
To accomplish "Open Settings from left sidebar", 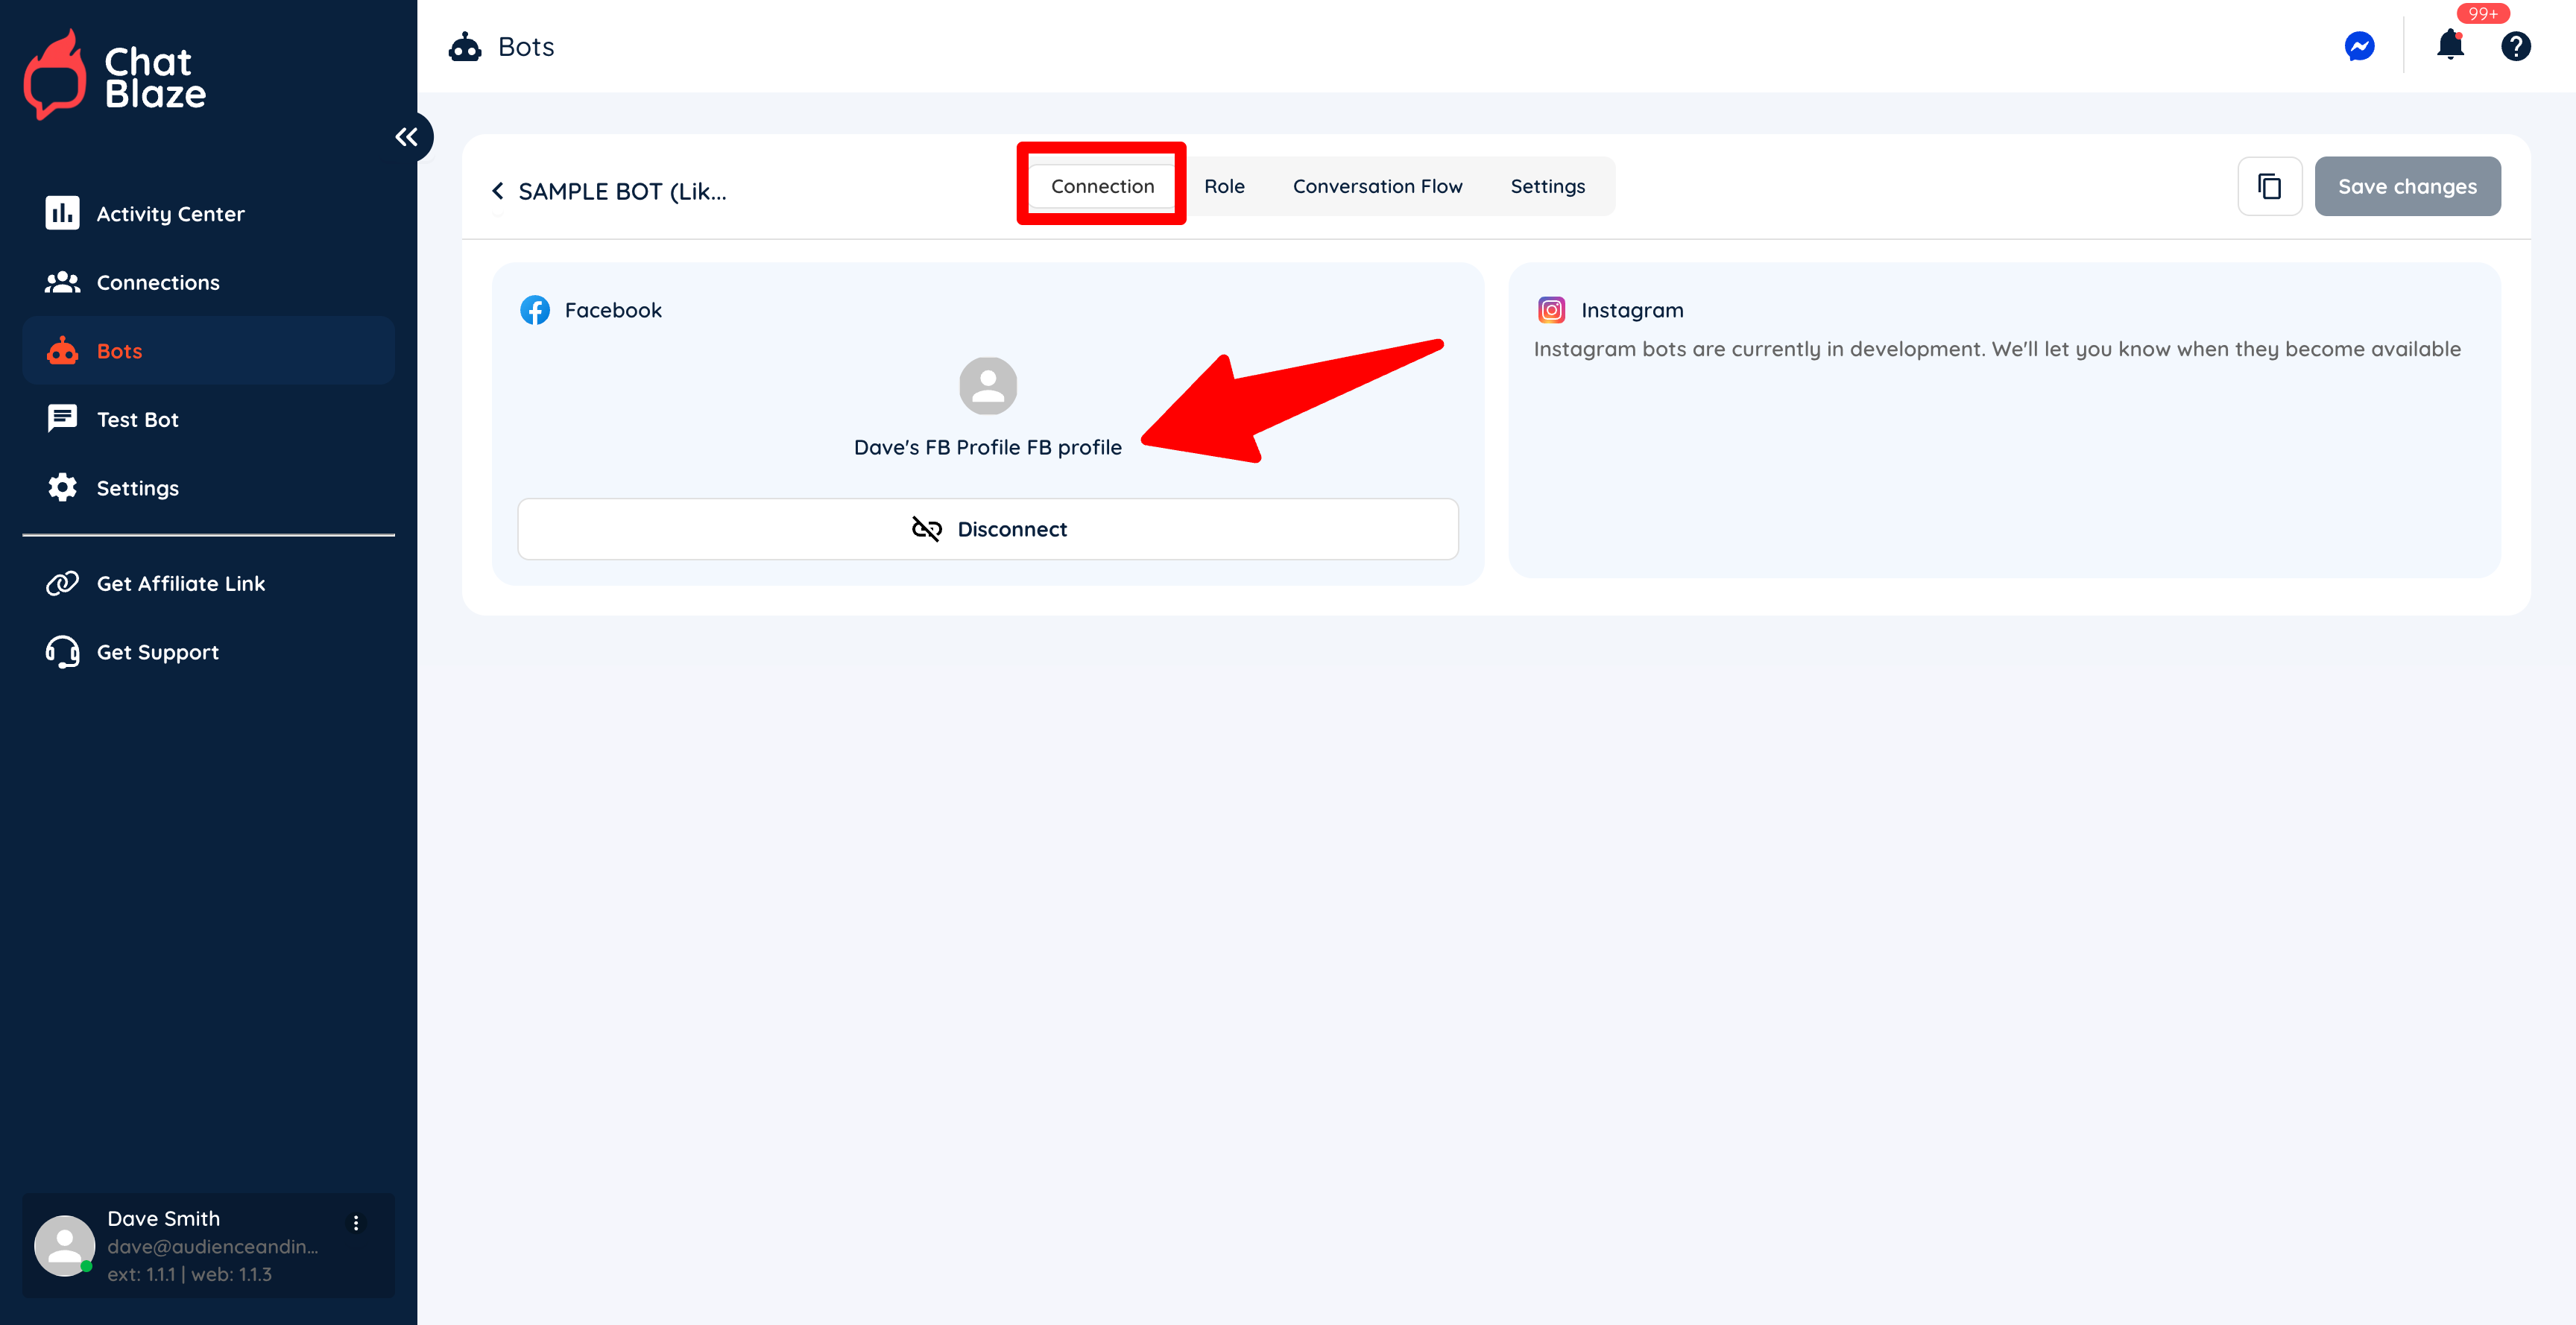I will tap(137, 488).
